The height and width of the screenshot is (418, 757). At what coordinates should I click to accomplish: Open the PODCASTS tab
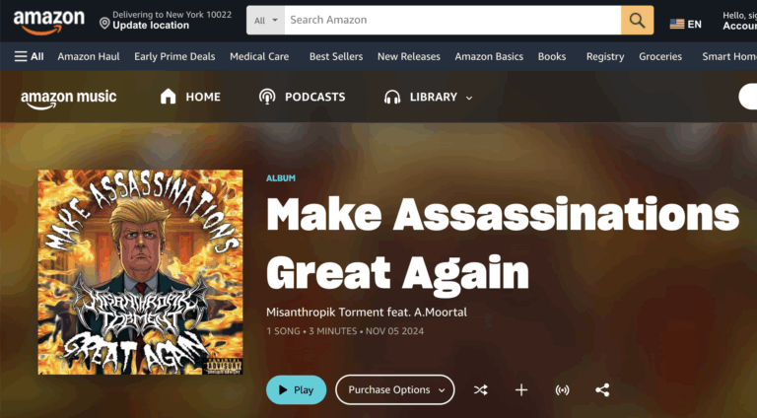click(x=314, y=97)
